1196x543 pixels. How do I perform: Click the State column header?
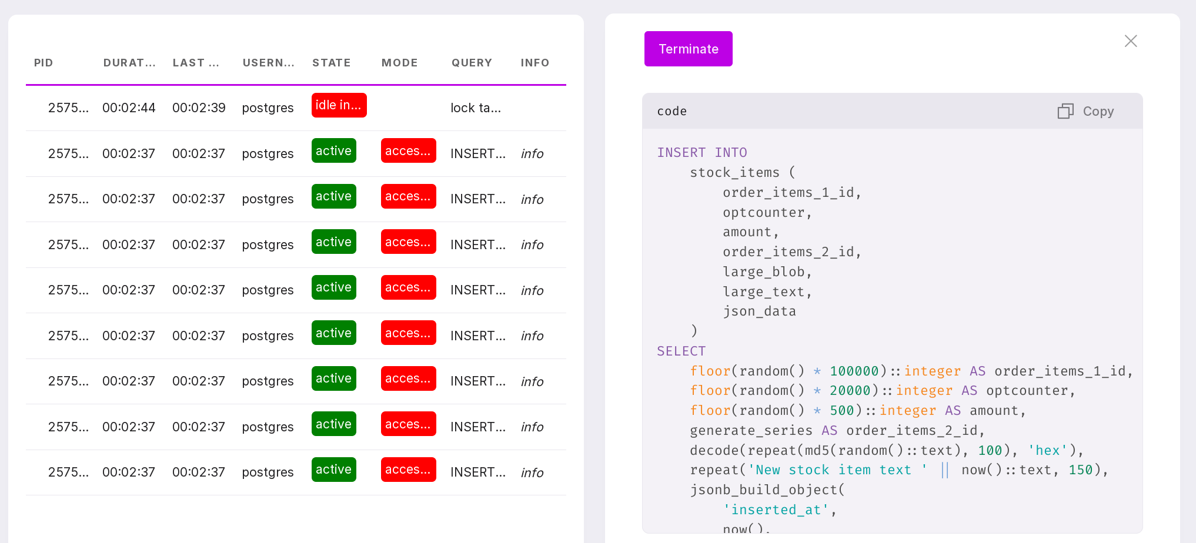click(331, 63)
